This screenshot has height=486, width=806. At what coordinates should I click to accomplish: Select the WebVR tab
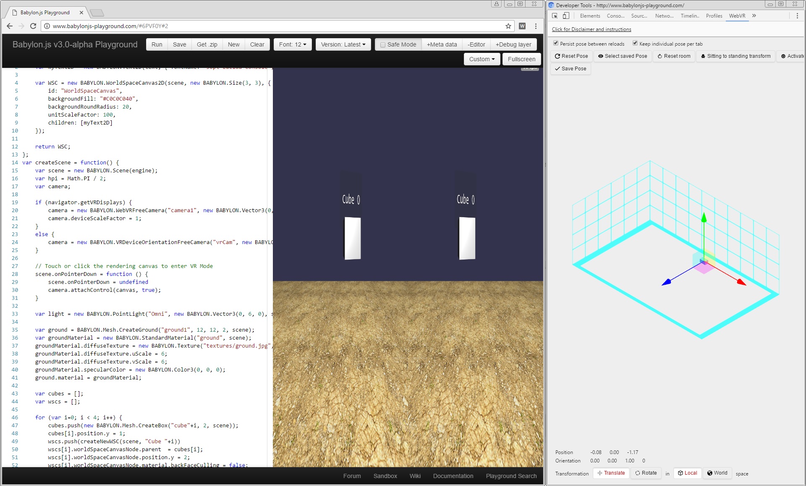pyautogui.click(x=737, y=16)
